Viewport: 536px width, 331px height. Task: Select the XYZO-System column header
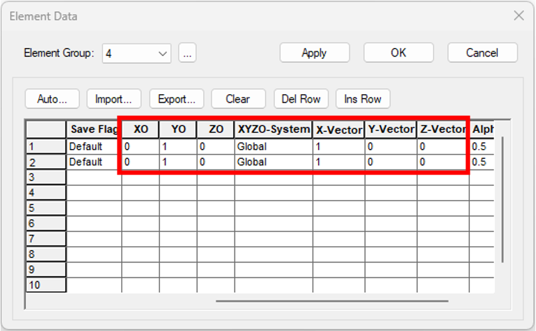(274, 129)
